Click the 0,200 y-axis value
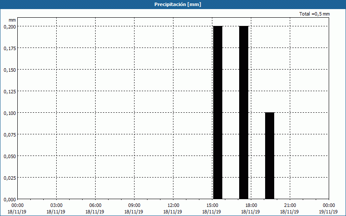The height and width of the screenshot is (216, 346). pyautogui.click(x=10, y=26)
